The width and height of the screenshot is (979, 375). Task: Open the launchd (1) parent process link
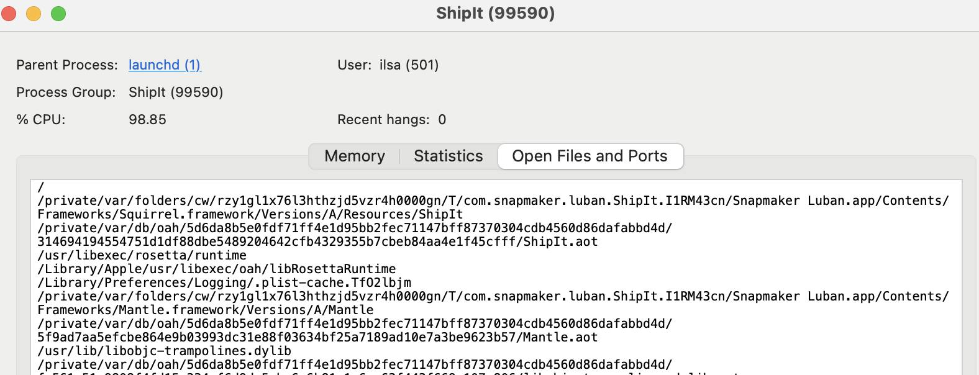[164, 65]
